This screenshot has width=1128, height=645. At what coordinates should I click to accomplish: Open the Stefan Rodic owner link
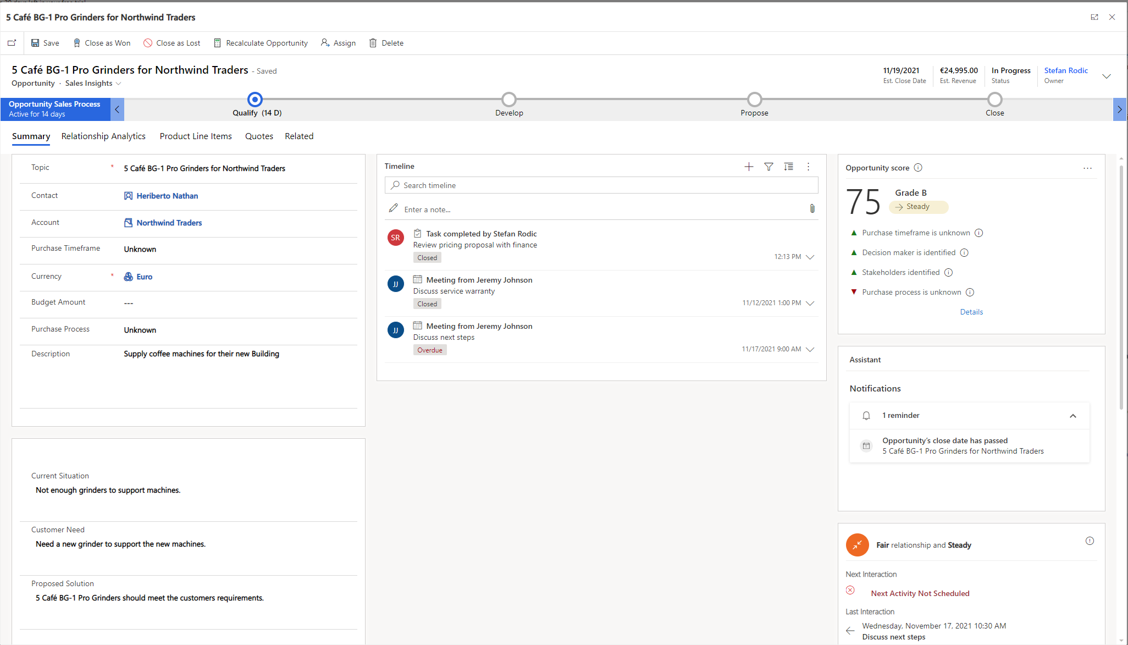(1066, 70)
